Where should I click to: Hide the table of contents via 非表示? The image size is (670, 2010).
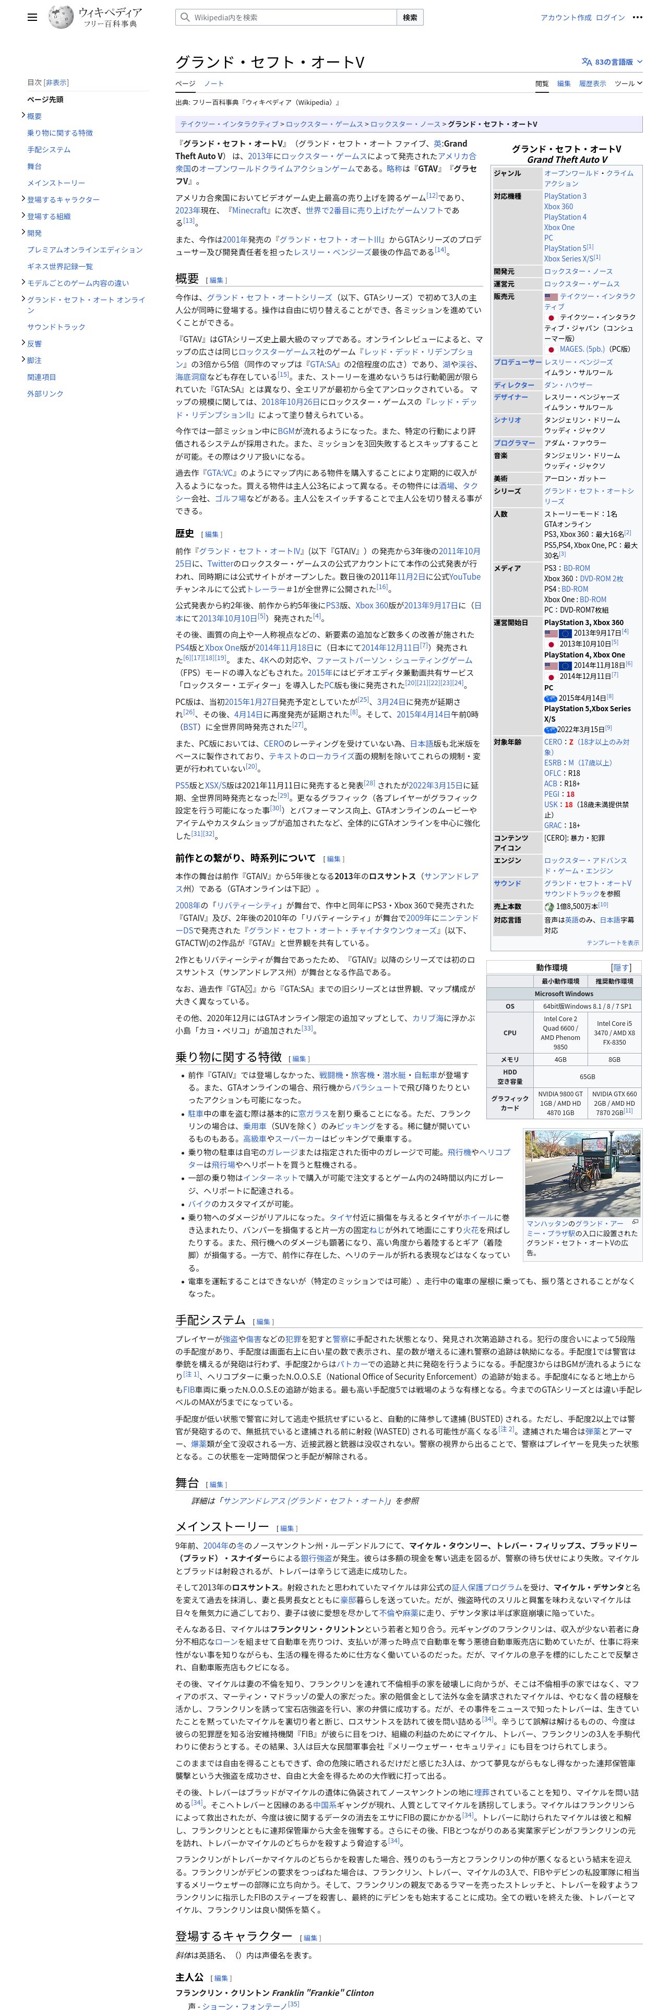(56, 82)
